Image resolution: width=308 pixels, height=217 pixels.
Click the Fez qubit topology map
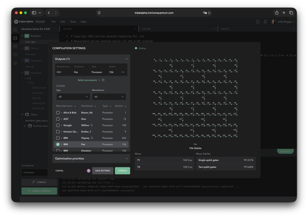[195, 97]
